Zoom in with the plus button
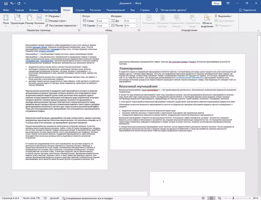261x200 pixels. [x=250, y=198]
